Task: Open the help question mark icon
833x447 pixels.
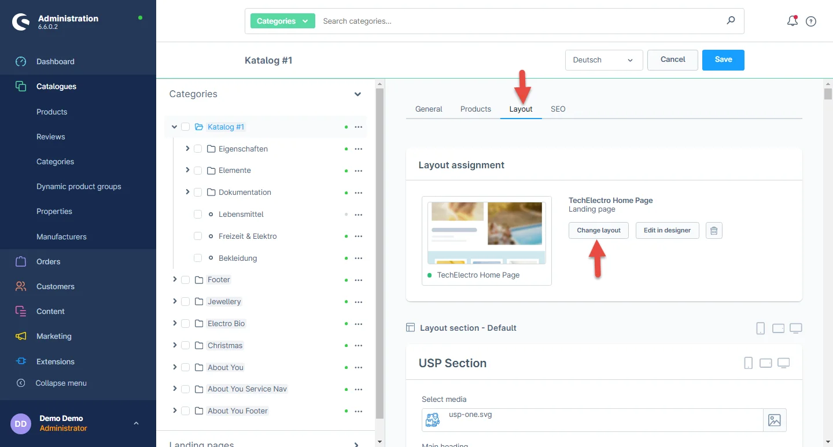Action: click(811, 21)
